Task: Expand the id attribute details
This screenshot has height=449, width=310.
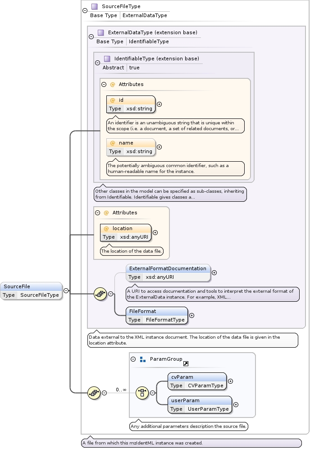Action: pyautogui.click(x=159, y=104)
